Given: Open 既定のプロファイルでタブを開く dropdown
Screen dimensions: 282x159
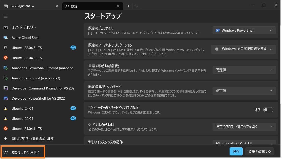Looking at the screenshot, I should [244, 127].
